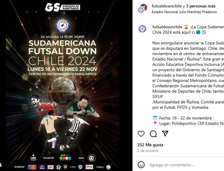Click the Sifup sponsor logo on poster

(x=89, y=167)
